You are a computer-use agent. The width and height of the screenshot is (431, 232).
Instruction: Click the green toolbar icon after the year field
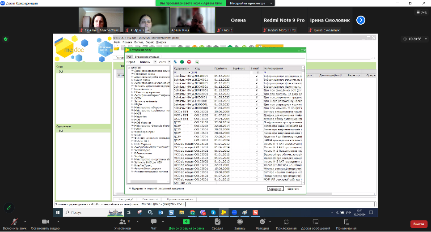point(182,62)
